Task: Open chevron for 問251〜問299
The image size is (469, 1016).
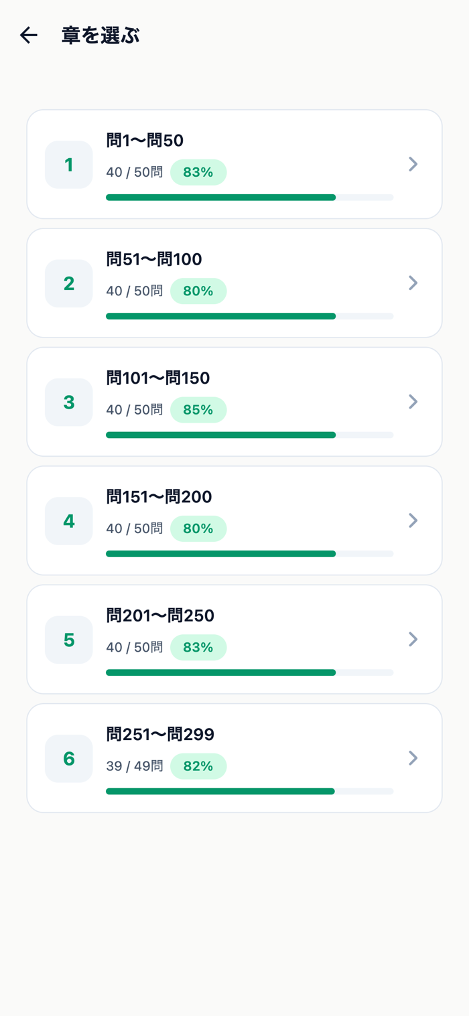Action: [x=413, y=757]
